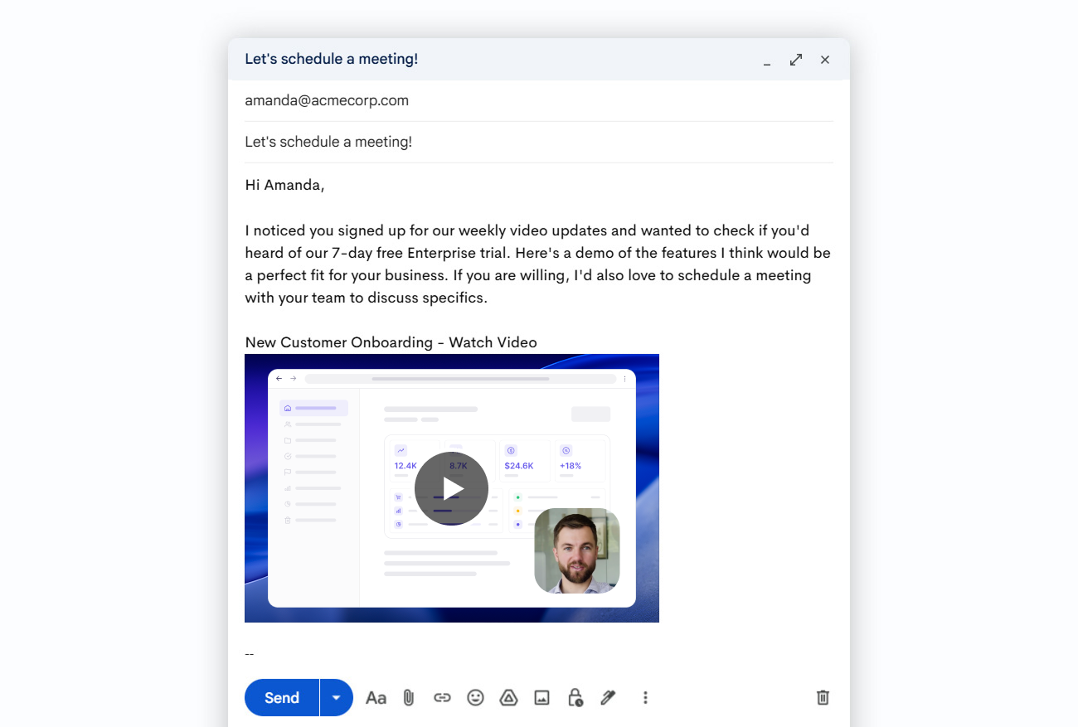Screen dimensions: 1078x727
Task: Discard draft with trash icon
Action: pos(823,698)
